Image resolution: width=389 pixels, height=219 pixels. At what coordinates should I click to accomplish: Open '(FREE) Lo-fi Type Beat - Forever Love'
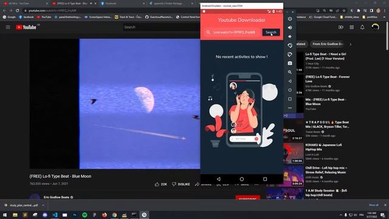328,79
